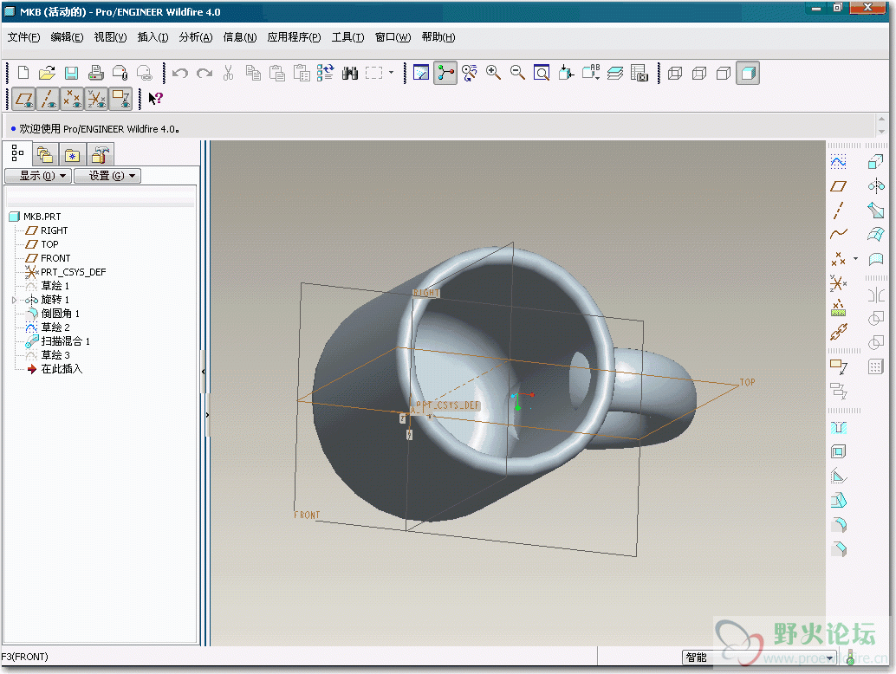Image resolution: width=896 pixels, height=674 pixels.
Task: Open the Favorites navigator tab
Action: click(72, 155)
